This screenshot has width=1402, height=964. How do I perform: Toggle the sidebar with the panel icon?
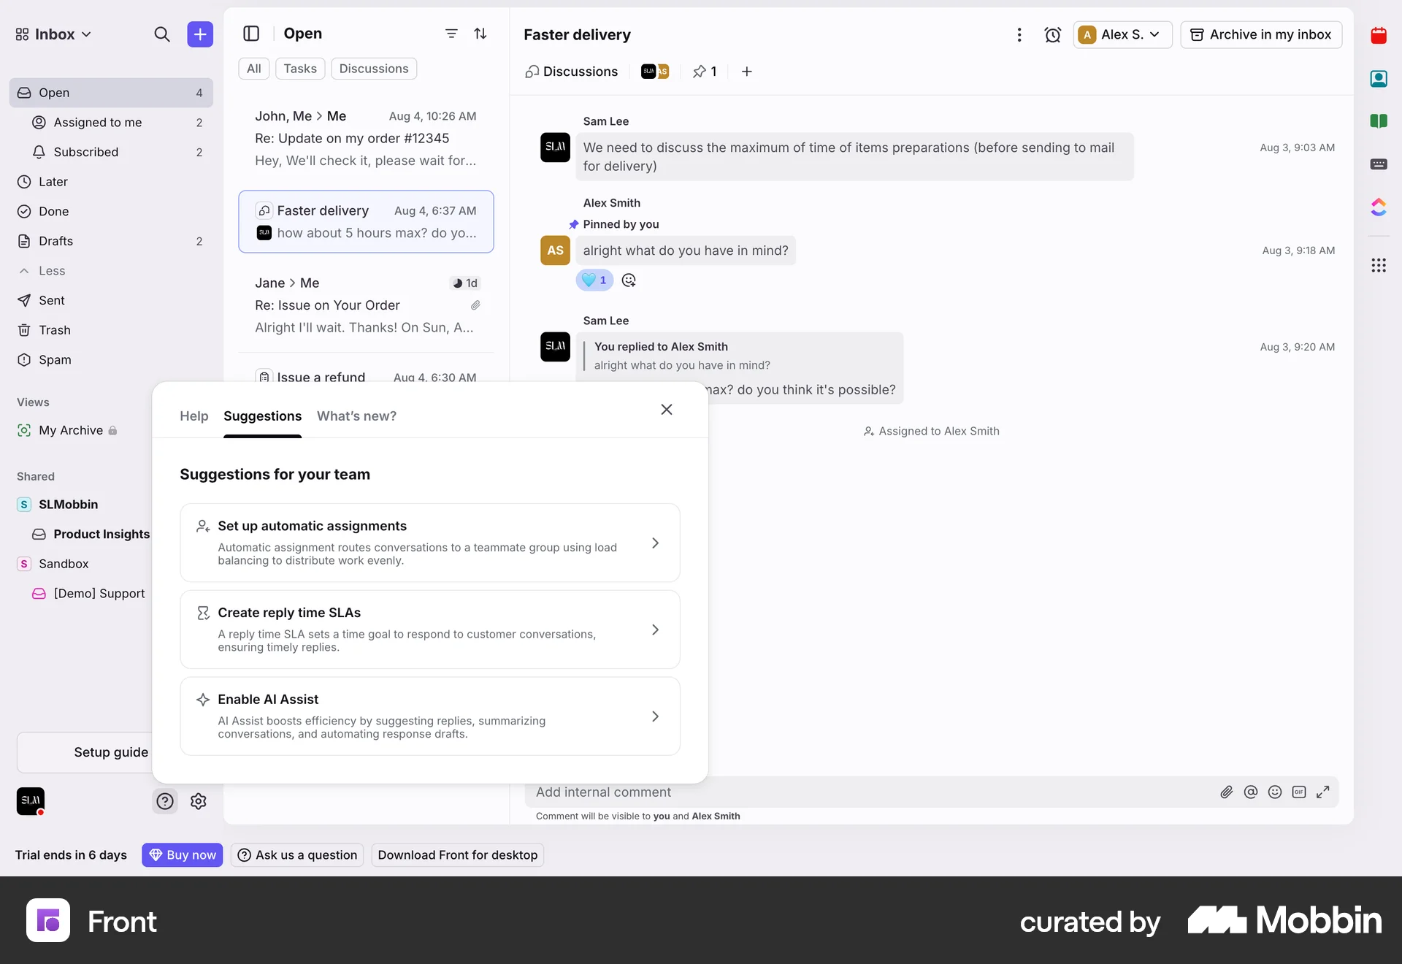click(251, 34)
